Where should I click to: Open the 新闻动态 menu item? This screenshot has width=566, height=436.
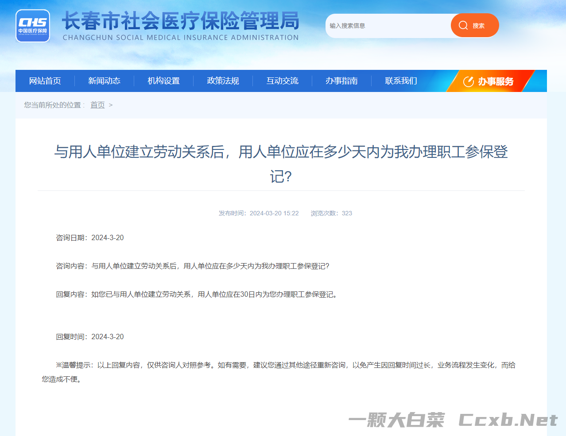(x=104, y=81)
